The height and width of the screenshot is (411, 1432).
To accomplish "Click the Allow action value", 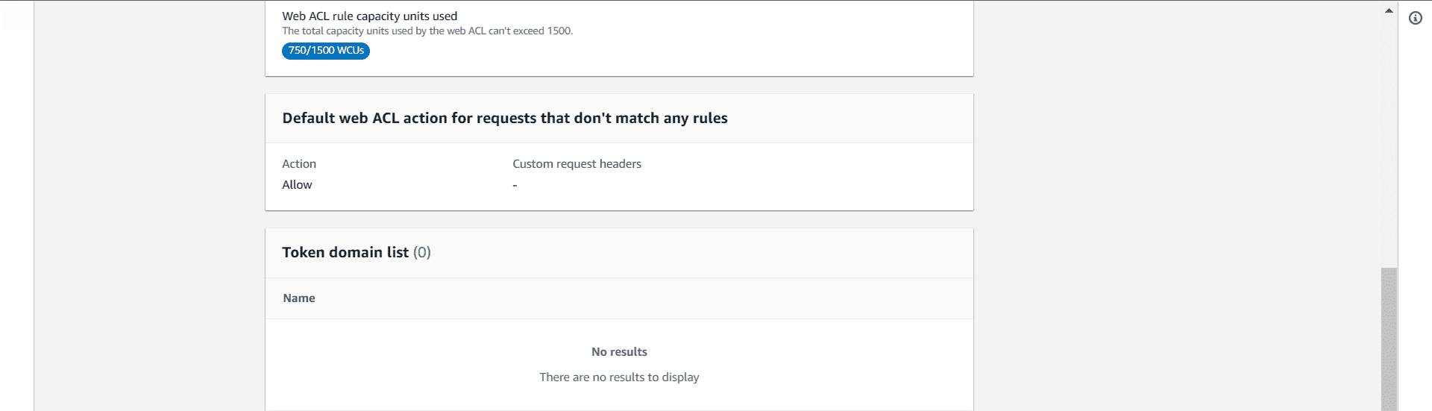I will pos(297,185).
